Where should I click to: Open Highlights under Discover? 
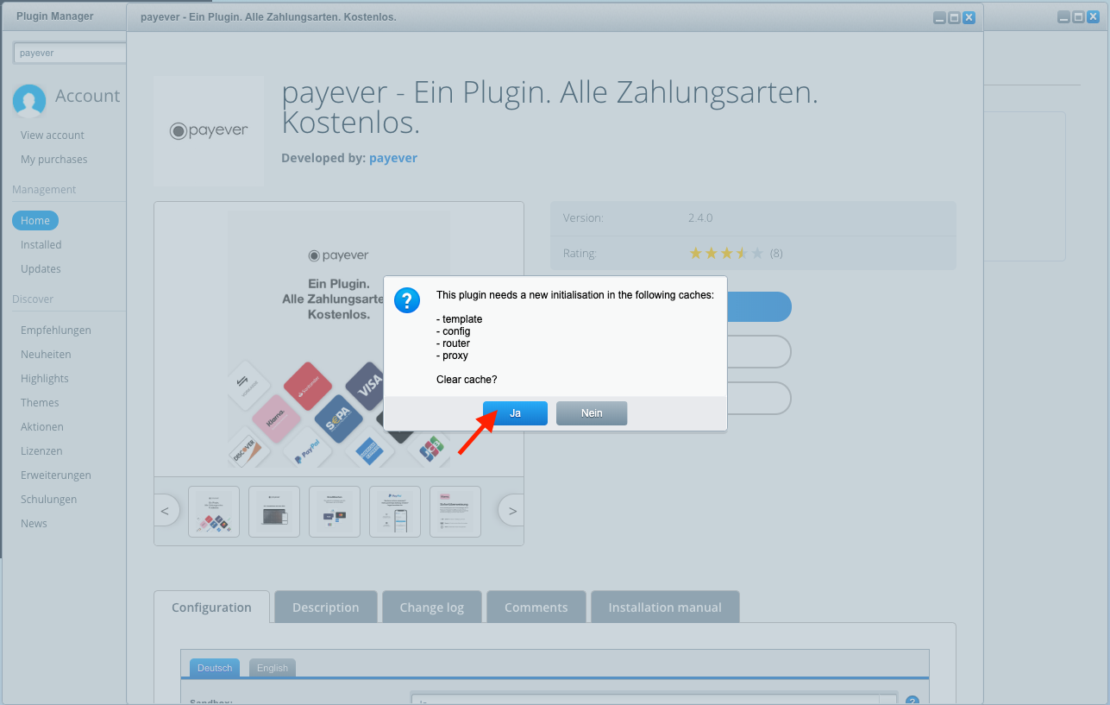(45, 378)
